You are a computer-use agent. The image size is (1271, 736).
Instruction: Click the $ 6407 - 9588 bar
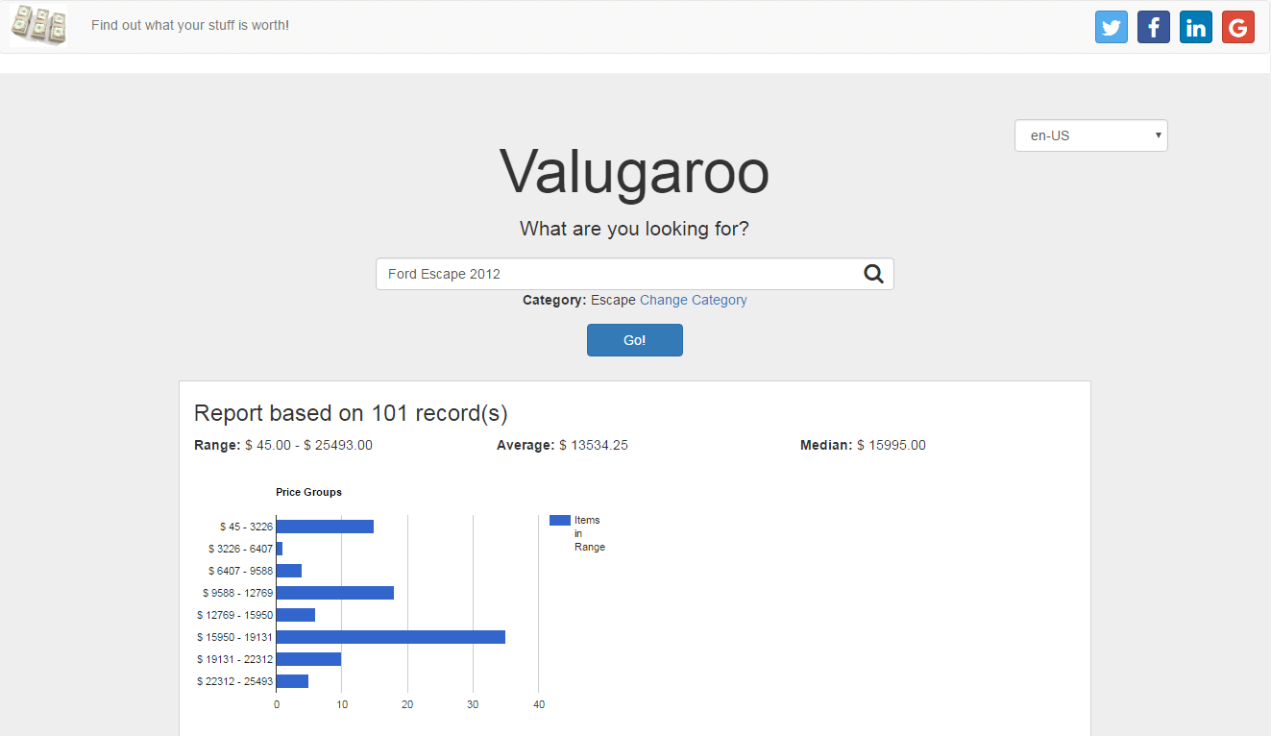tap(289, 571)
